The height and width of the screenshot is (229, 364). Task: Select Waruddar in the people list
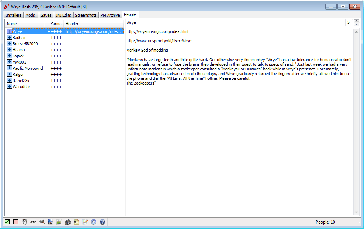coord(21,87)
